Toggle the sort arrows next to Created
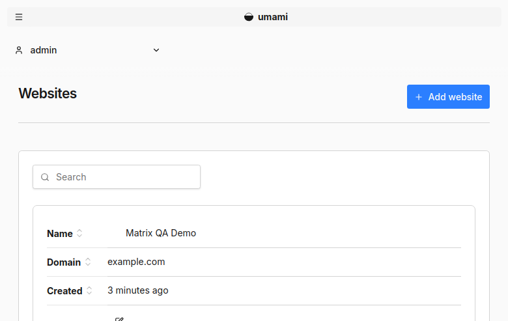The width and height of the screenshot is (508, 321). point(89,290)
